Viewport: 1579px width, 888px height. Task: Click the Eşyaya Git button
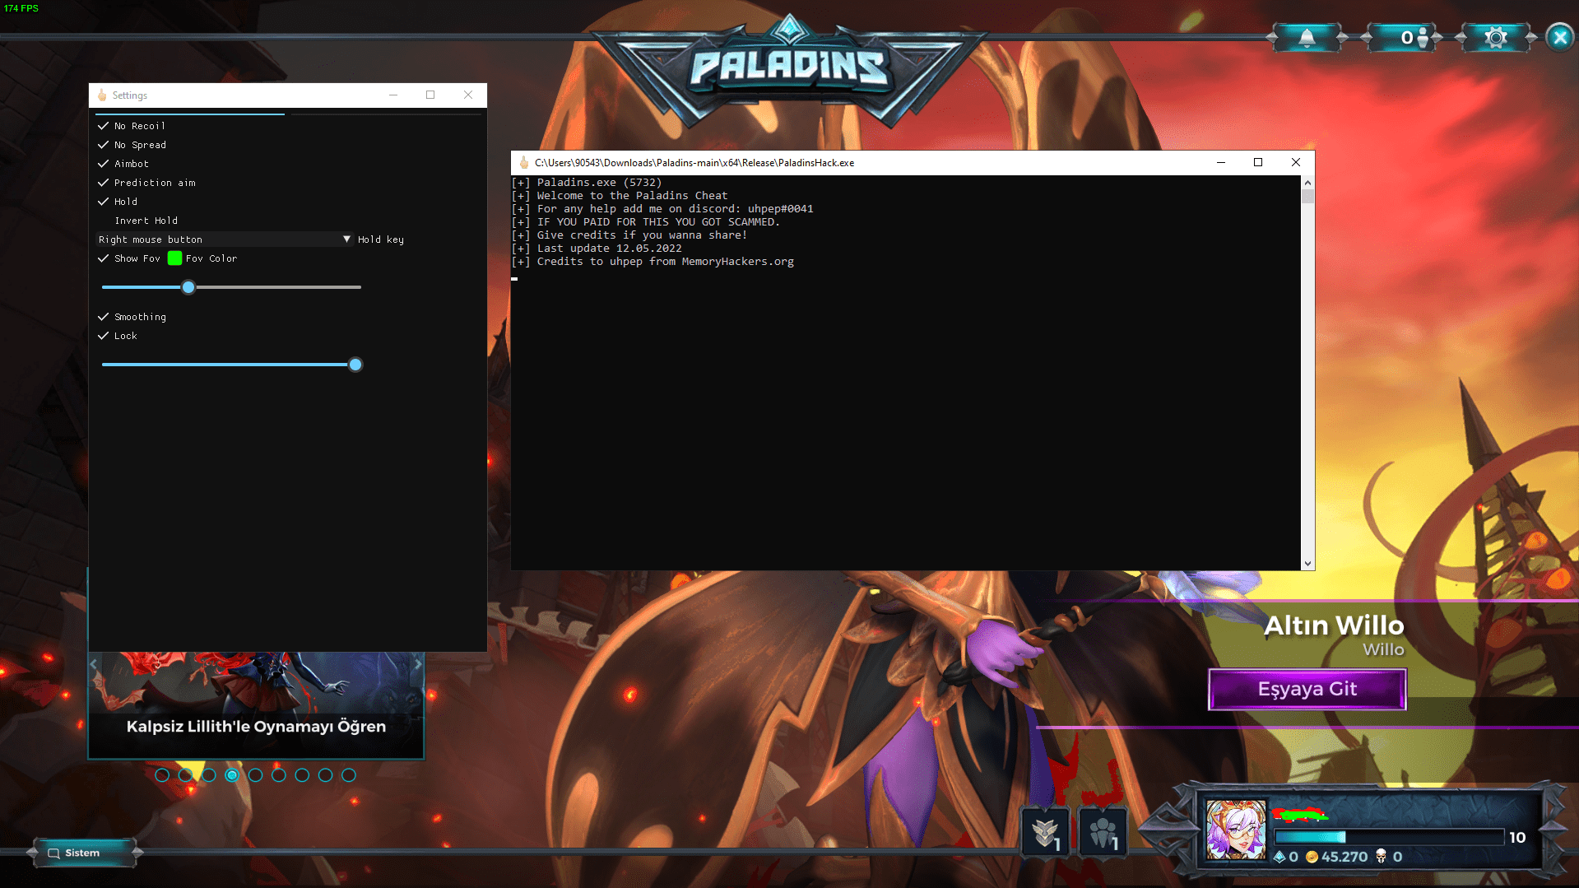coord(1307,689)
